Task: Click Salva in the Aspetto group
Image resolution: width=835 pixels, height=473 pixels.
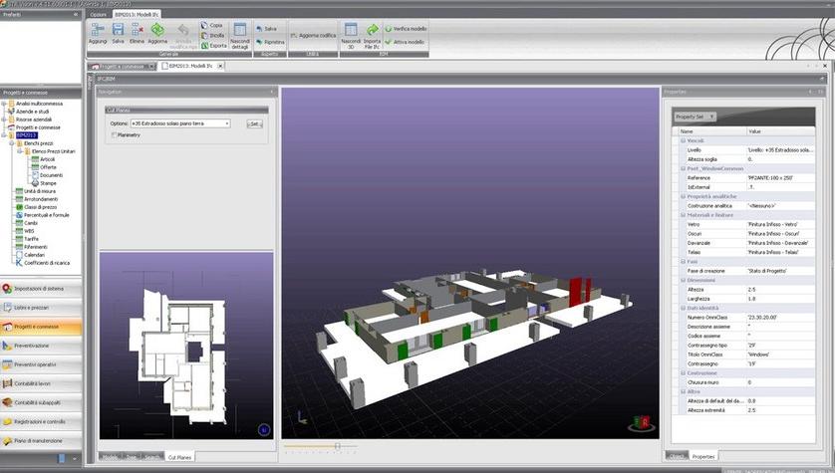Action: pos(266,29)
